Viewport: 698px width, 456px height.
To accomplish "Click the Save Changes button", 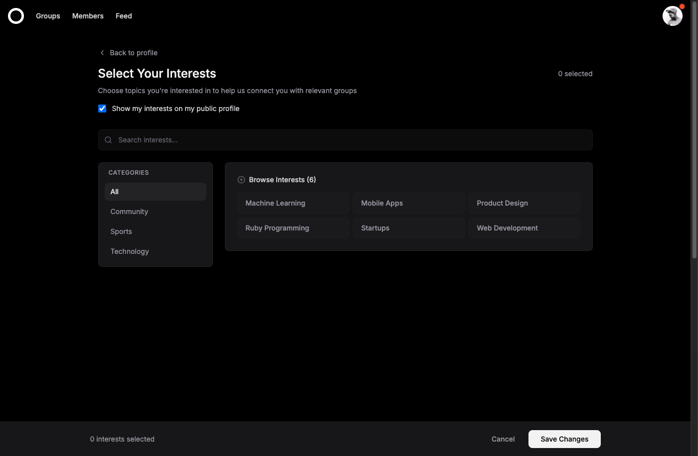I will pos(564,439).
